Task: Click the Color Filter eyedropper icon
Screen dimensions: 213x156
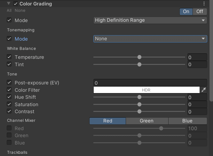Action: pos(204,90)
